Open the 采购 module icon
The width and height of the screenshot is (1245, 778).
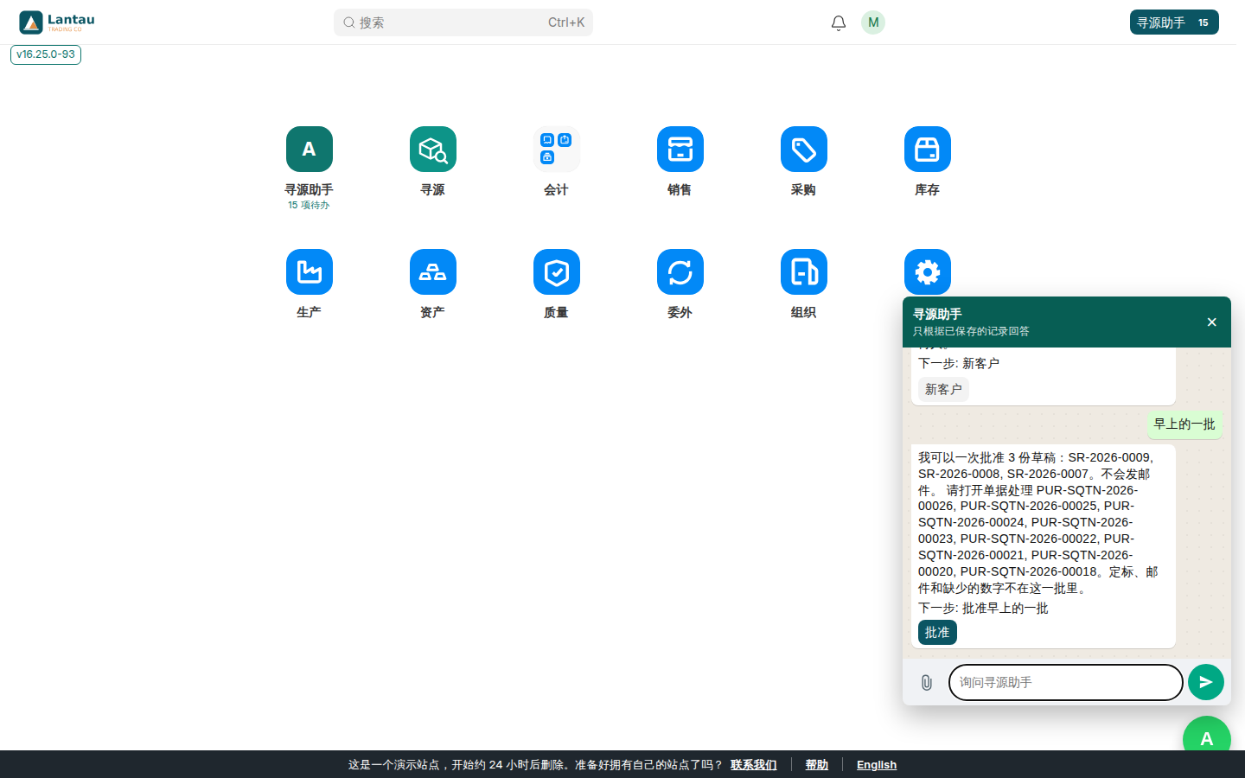804,150
